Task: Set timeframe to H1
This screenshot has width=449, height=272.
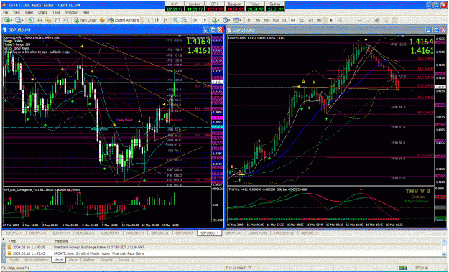Action: pos(284,20)
